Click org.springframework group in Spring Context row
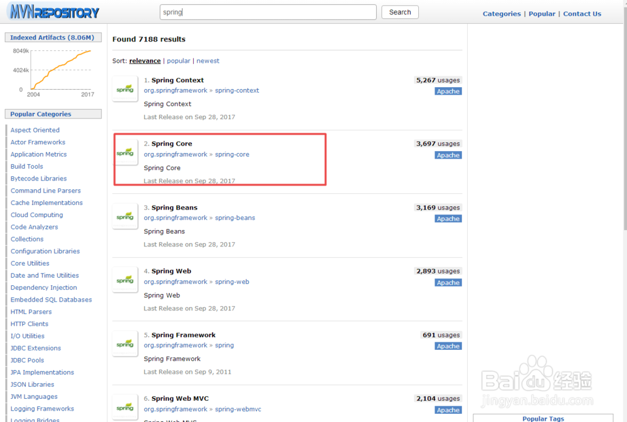Image resolution: width=627 pixels, height=422 pixels. (176, 90)
